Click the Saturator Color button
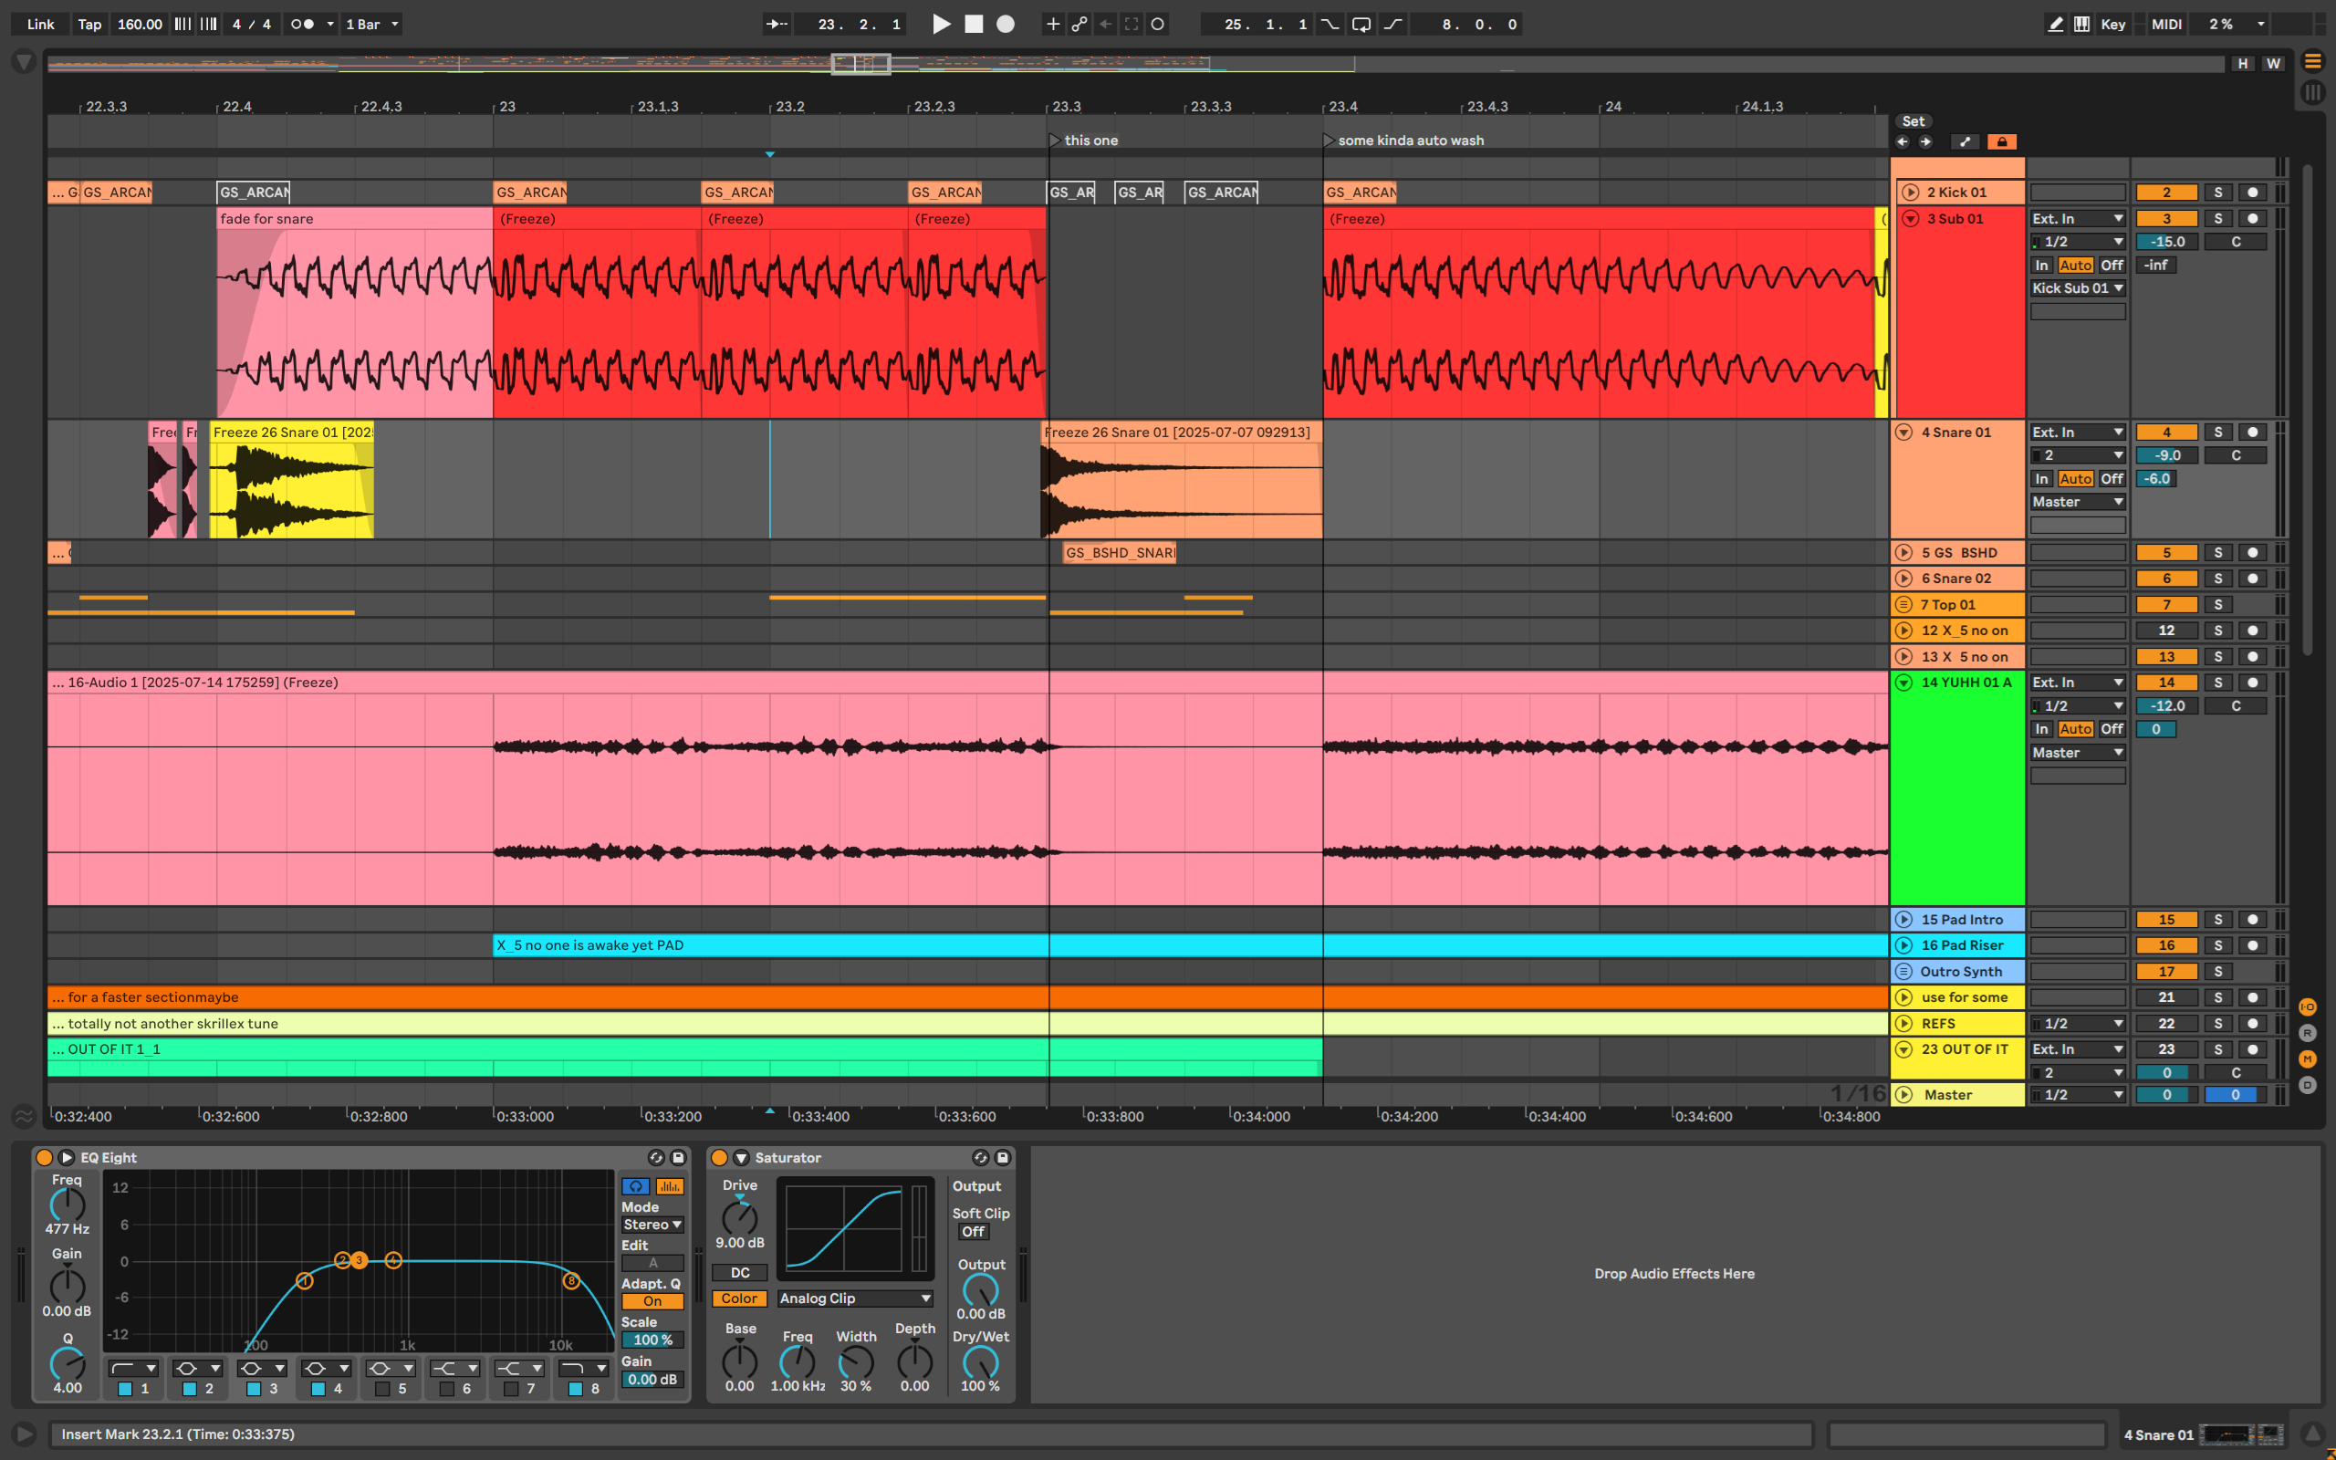Viewport: 2336px width, 1460px height. [739, 1298]
